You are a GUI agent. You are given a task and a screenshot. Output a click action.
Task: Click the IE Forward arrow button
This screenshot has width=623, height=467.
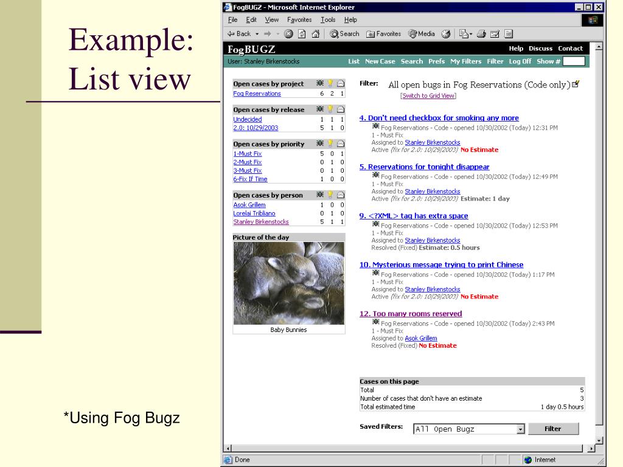click(268, 34)
